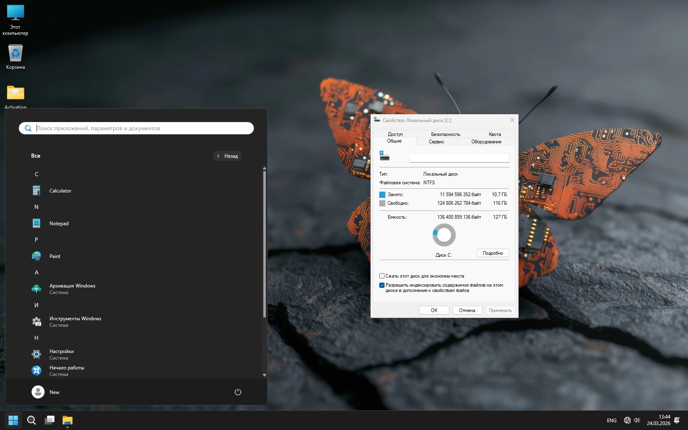Viewport: 688px width, 430px height.
Task: Click the Применить button
Action: 500,310
